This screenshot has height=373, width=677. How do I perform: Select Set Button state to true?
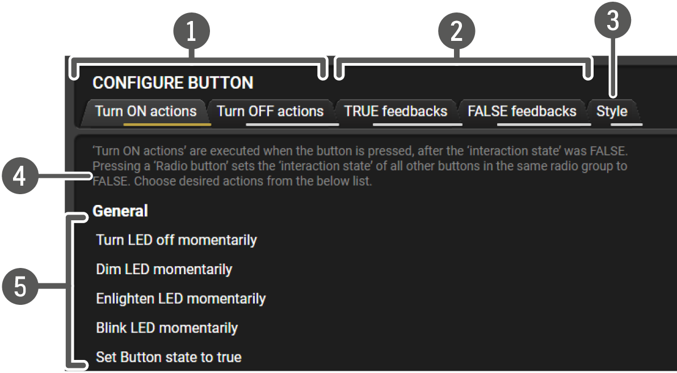coord(169,357)
